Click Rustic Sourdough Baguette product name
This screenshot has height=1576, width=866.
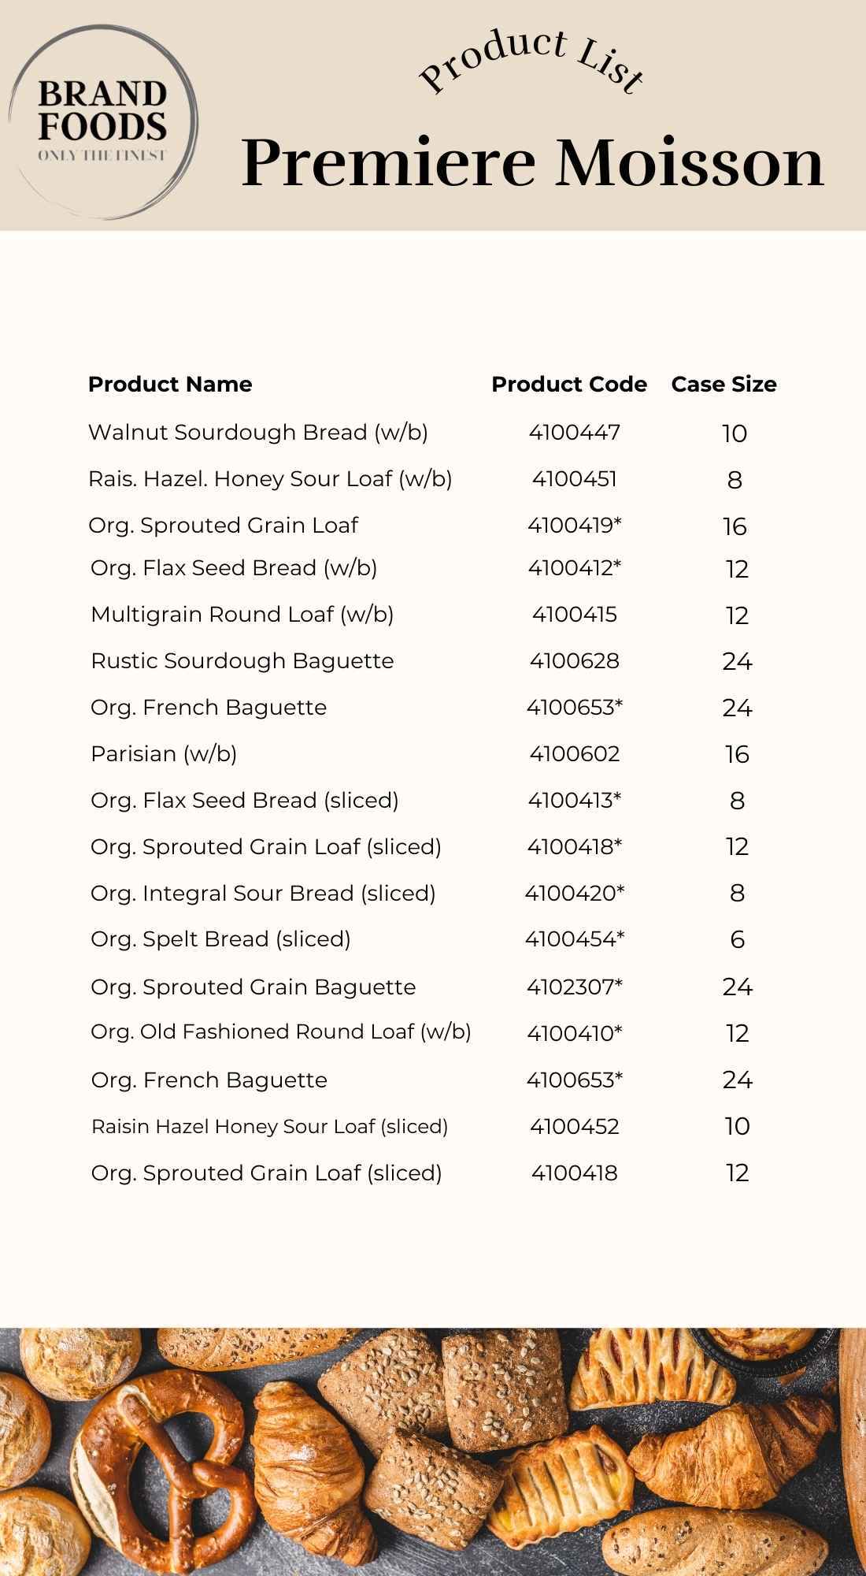click(242, 661)
